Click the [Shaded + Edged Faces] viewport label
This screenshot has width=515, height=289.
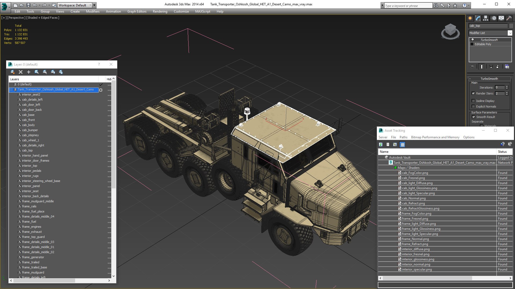click(43, 18)
